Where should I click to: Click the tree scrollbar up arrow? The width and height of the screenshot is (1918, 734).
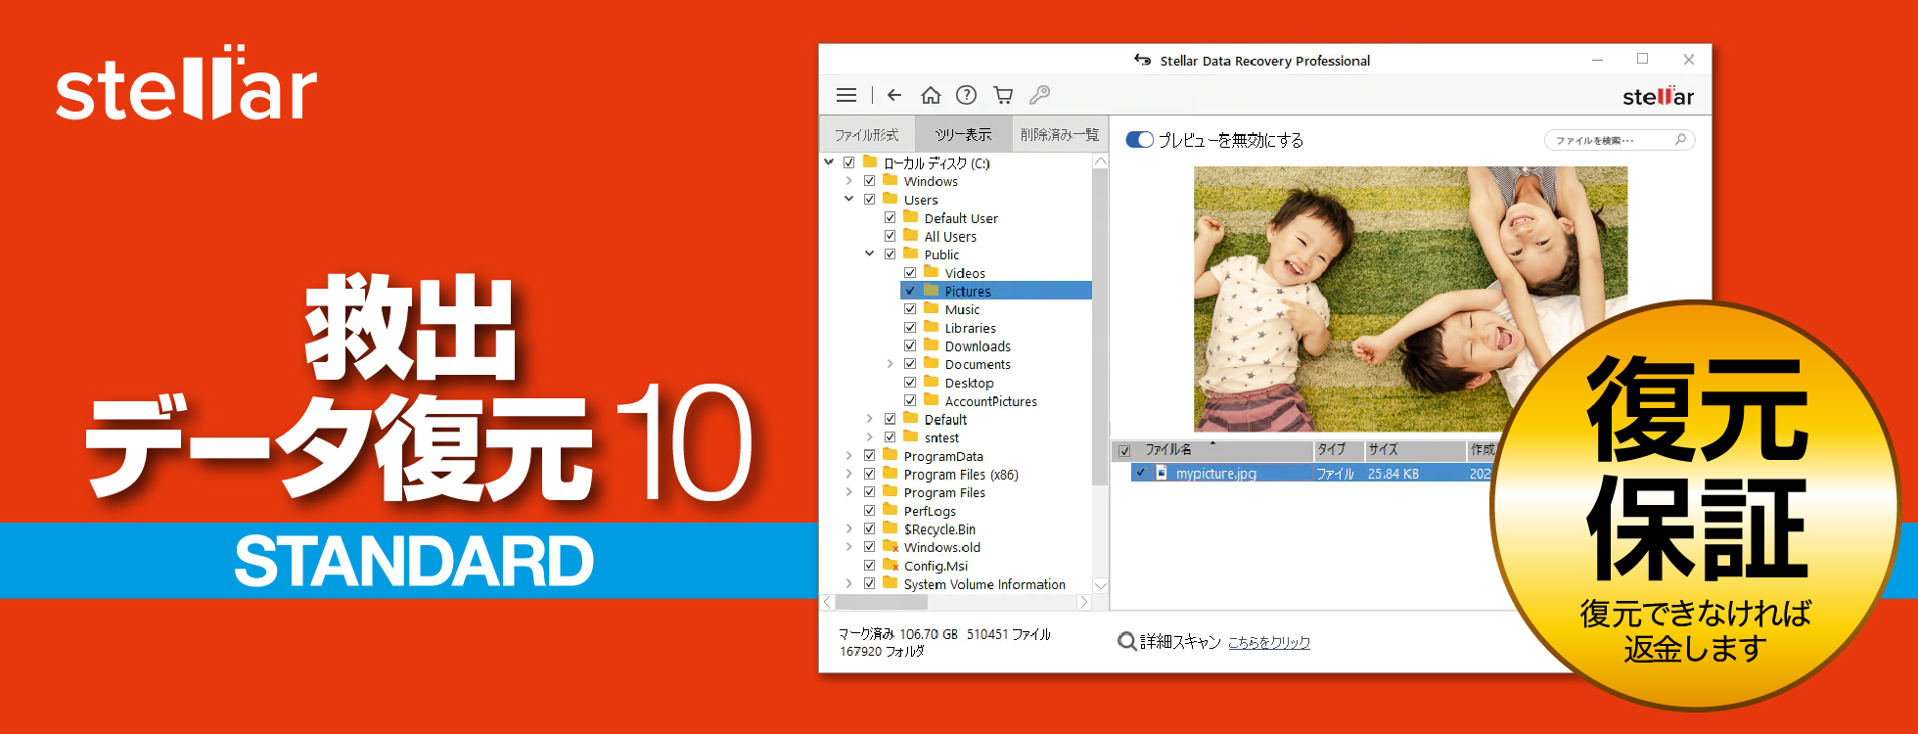pos(1100,161)
